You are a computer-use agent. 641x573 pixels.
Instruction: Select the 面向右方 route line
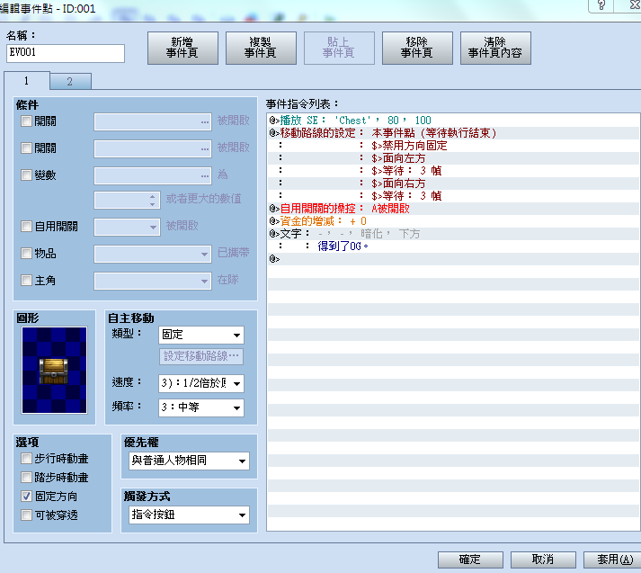point(453,184)
